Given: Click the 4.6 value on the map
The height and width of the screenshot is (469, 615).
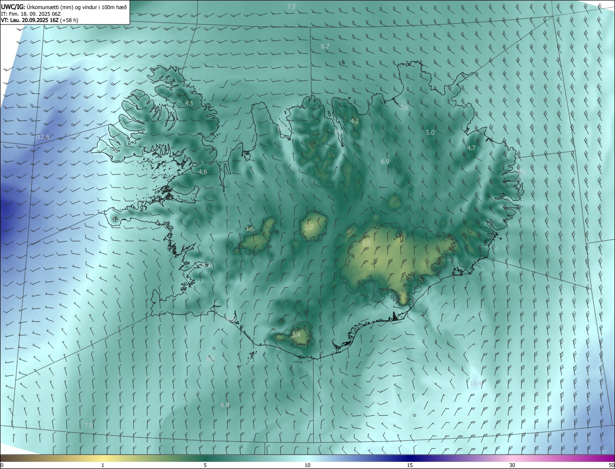Looking at the screenshot, I should click(x=203, y=172).
